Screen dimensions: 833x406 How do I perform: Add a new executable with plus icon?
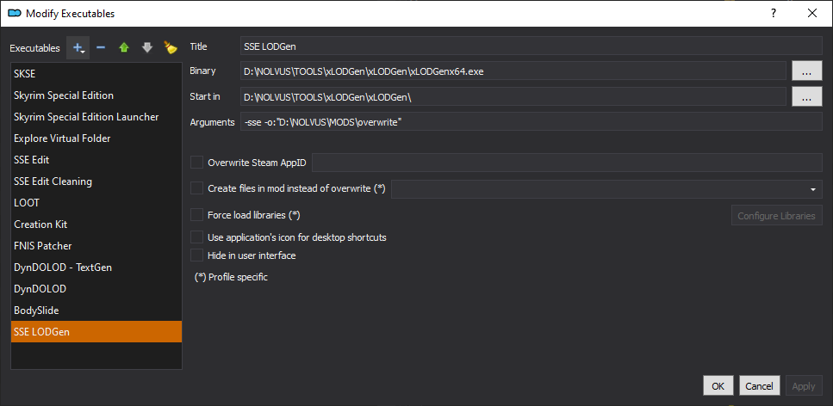point(78,48)
